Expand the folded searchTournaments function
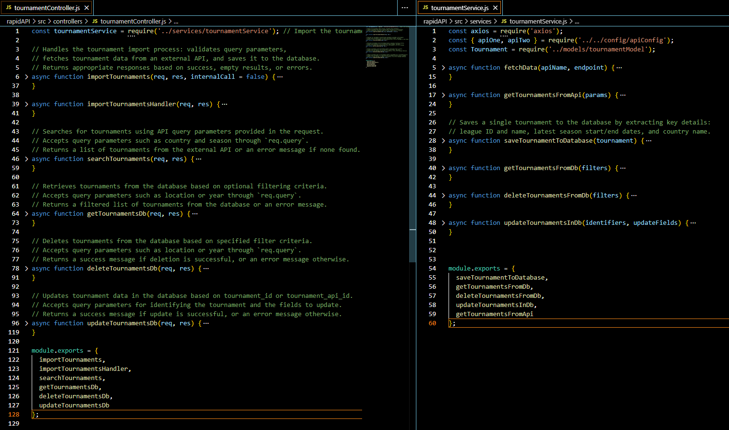 (x=26, y=159)
